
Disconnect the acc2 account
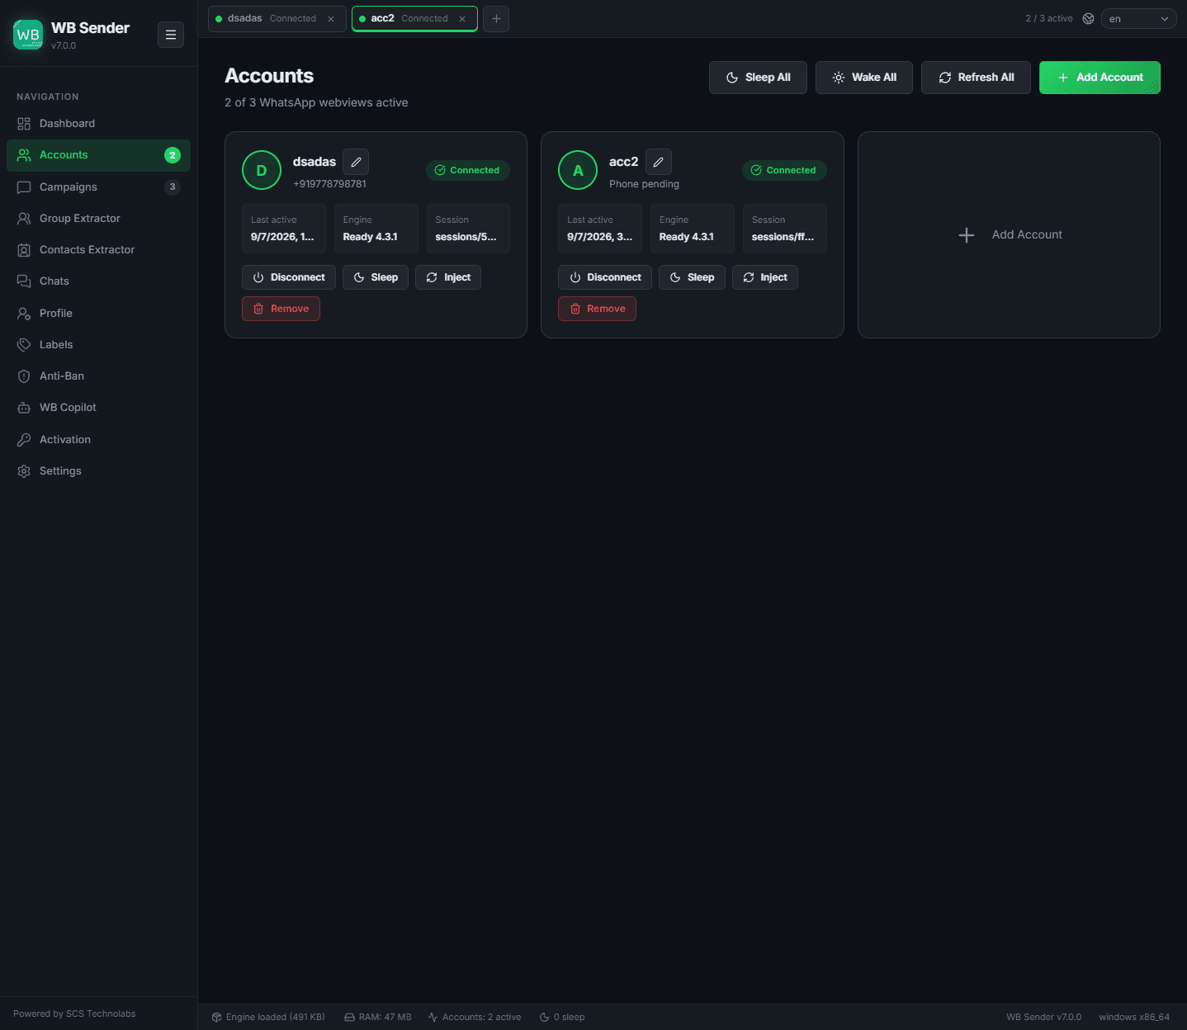[605, 277]
